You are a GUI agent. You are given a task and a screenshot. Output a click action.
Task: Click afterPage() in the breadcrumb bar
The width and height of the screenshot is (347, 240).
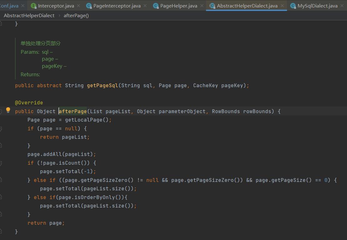tap(76, 15)
